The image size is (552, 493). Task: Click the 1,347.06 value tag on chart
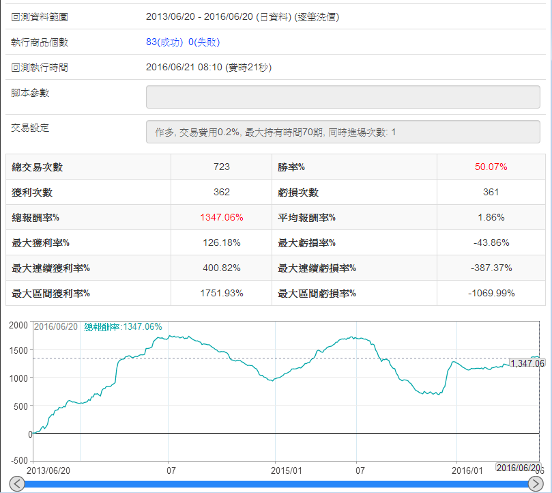click(527, 363)
